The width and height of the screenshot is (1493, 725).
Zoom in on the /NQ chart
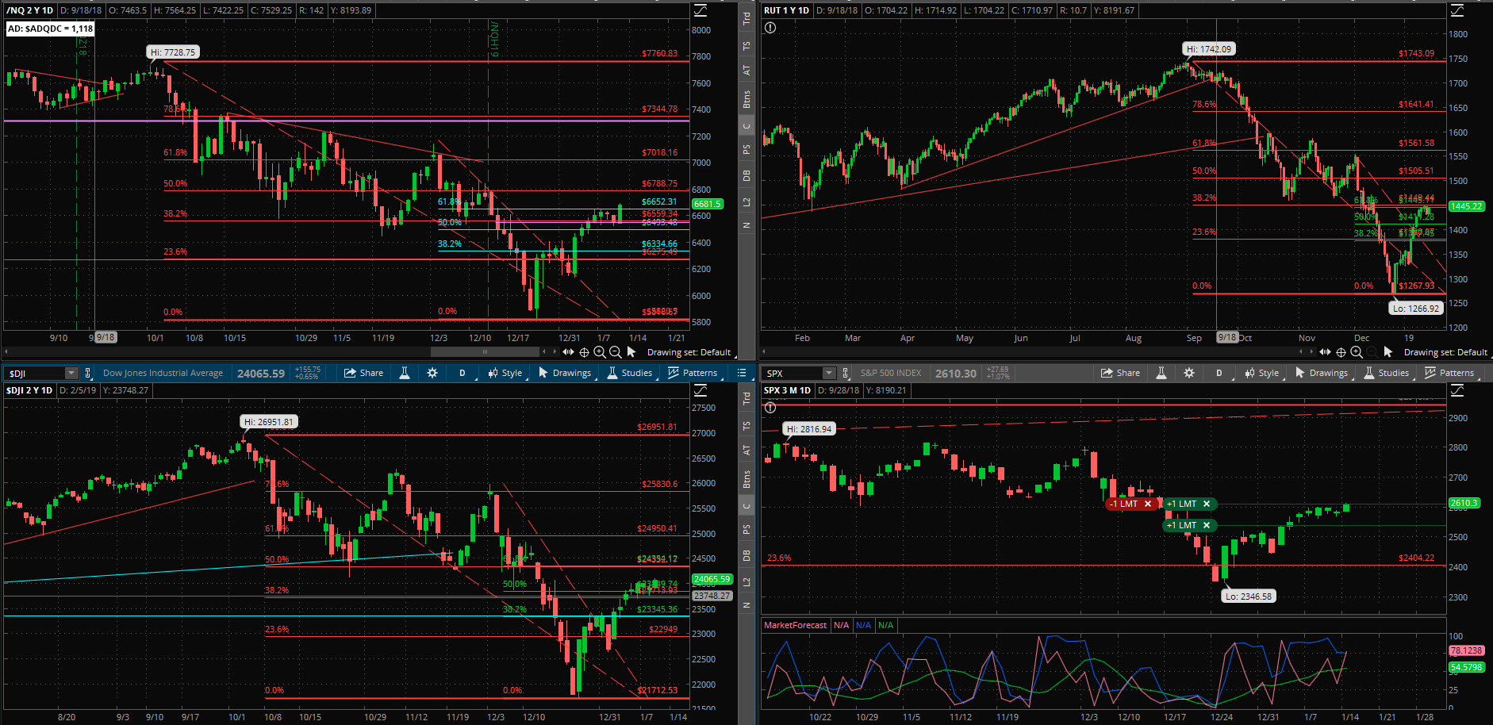click(600, 351)
